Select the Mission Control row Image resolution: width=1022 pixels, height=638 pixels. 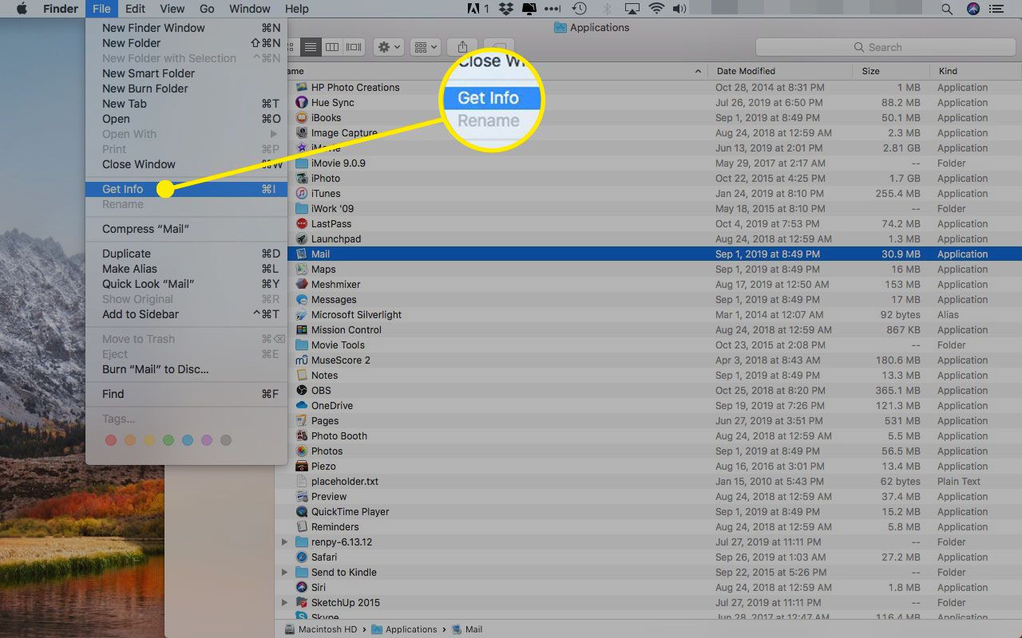pyautogui.click(x=648, y=330)
